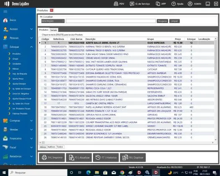
Task: Open Ajuda help icon
Action: click(x=173, y=4)
